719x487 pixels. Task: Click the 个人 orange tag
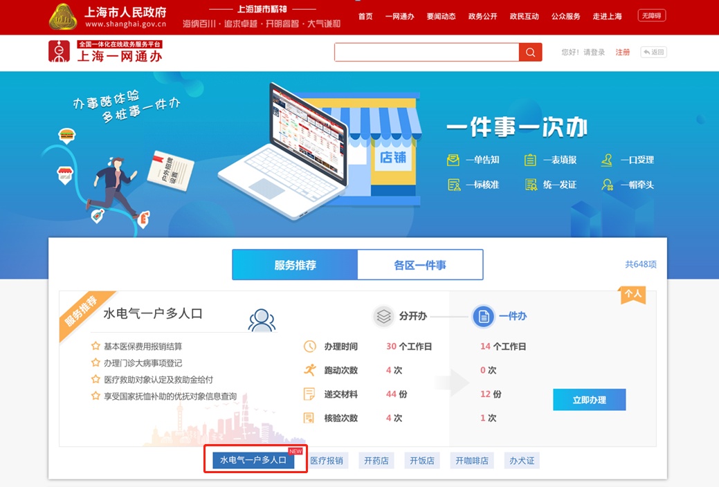[x=632, y=294]
